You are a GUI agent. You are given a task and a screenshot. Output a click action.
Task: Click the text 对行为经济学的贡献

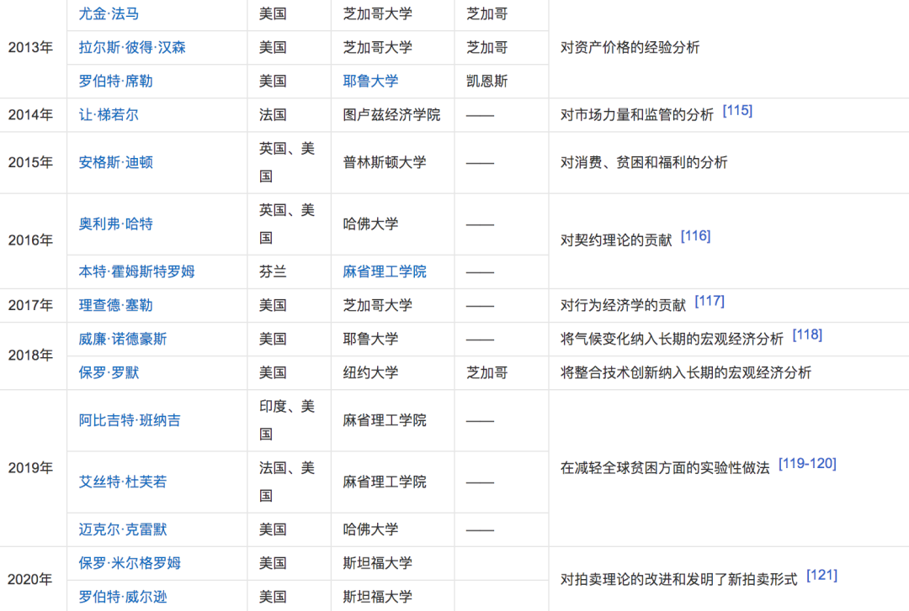623,305
